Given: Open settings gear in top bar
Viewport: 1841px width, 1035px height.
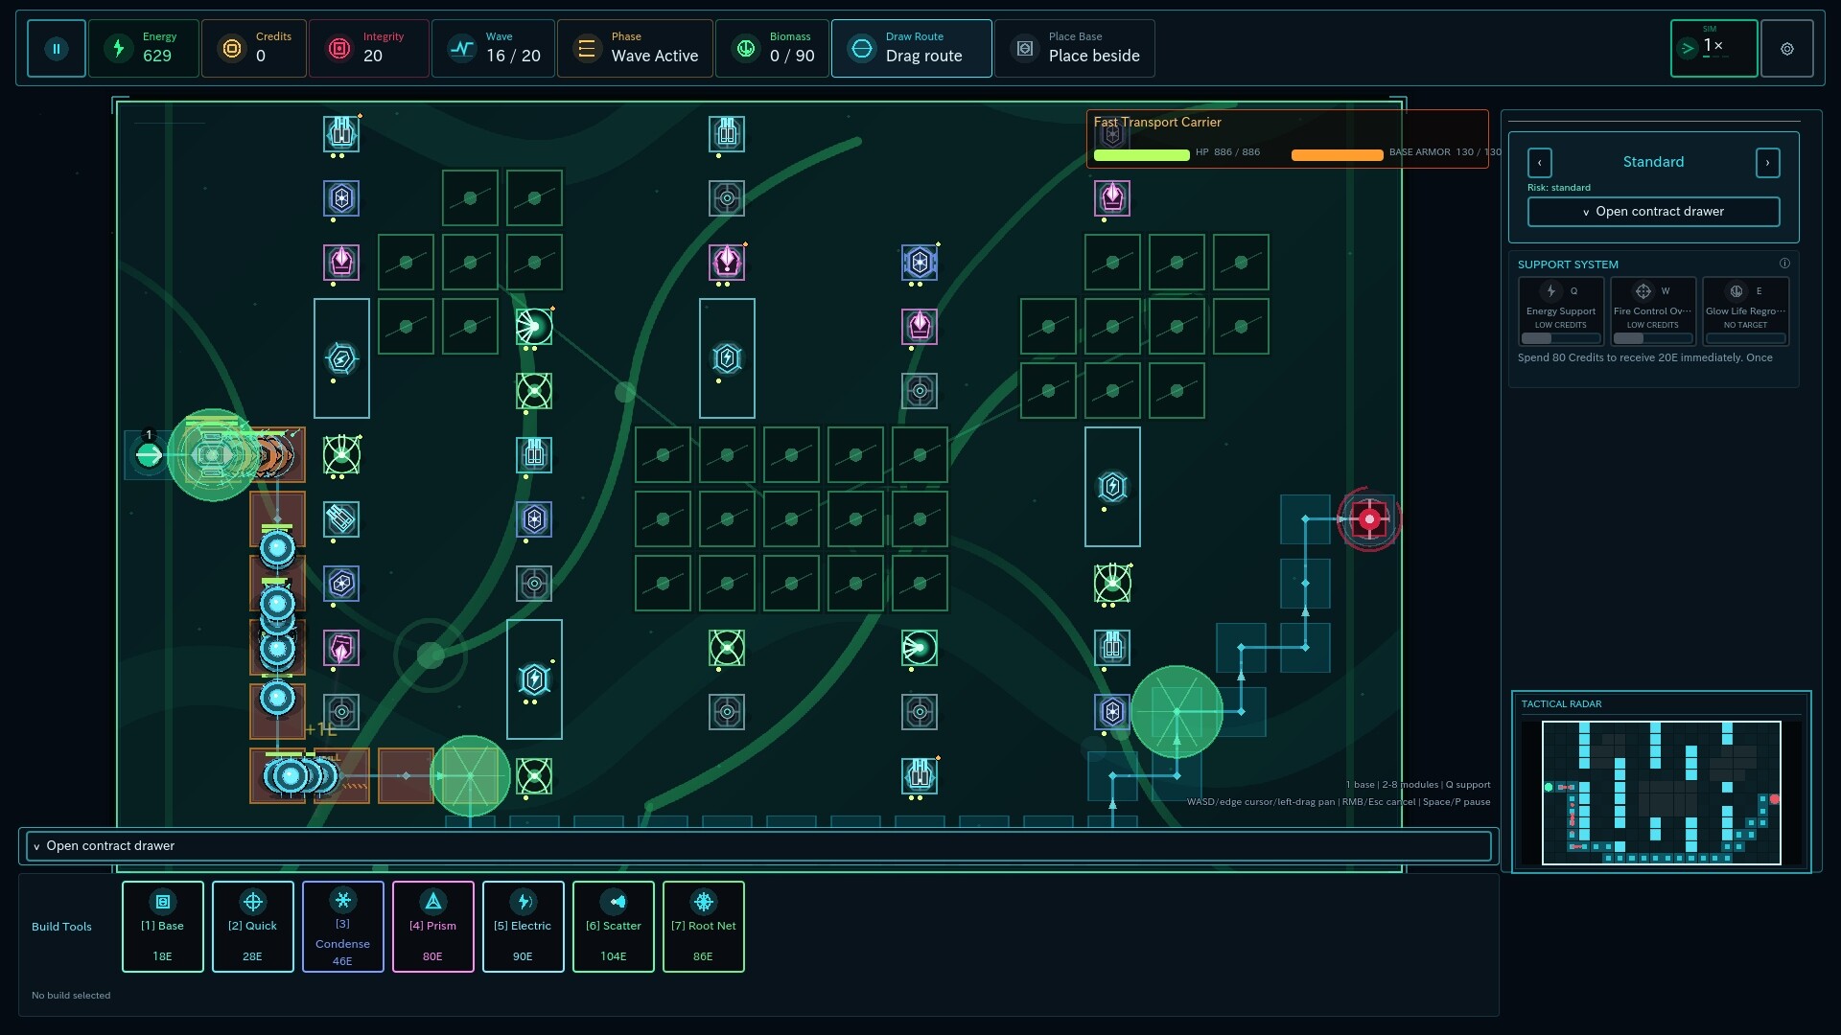Looking at the screenshot, I should tap(1786, 48).
